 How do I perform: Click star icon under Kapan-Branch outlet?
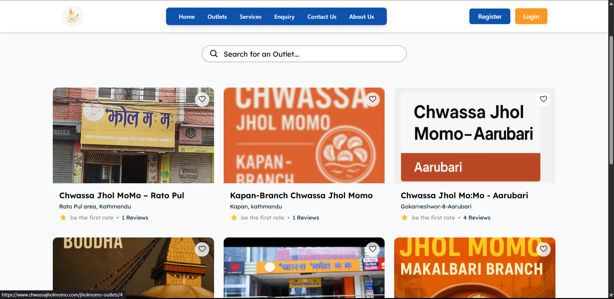click(x=234, y=218)
